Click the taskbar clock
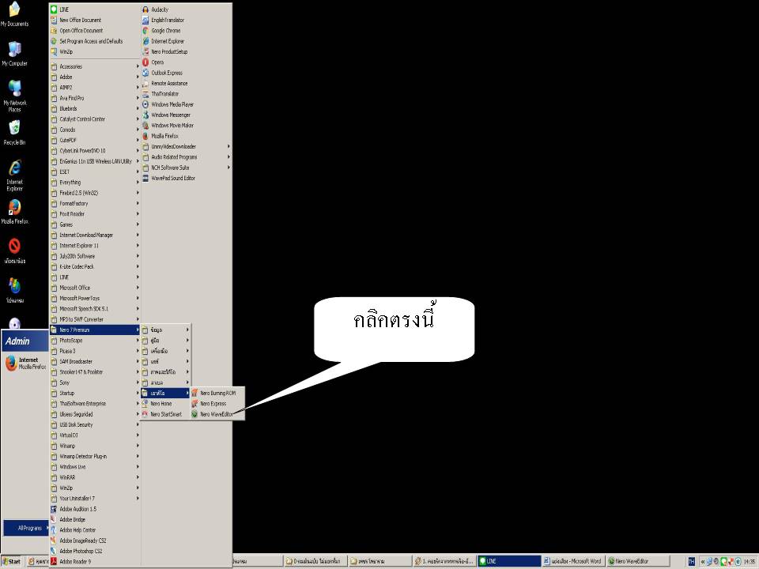 click(x=750, y=562)
